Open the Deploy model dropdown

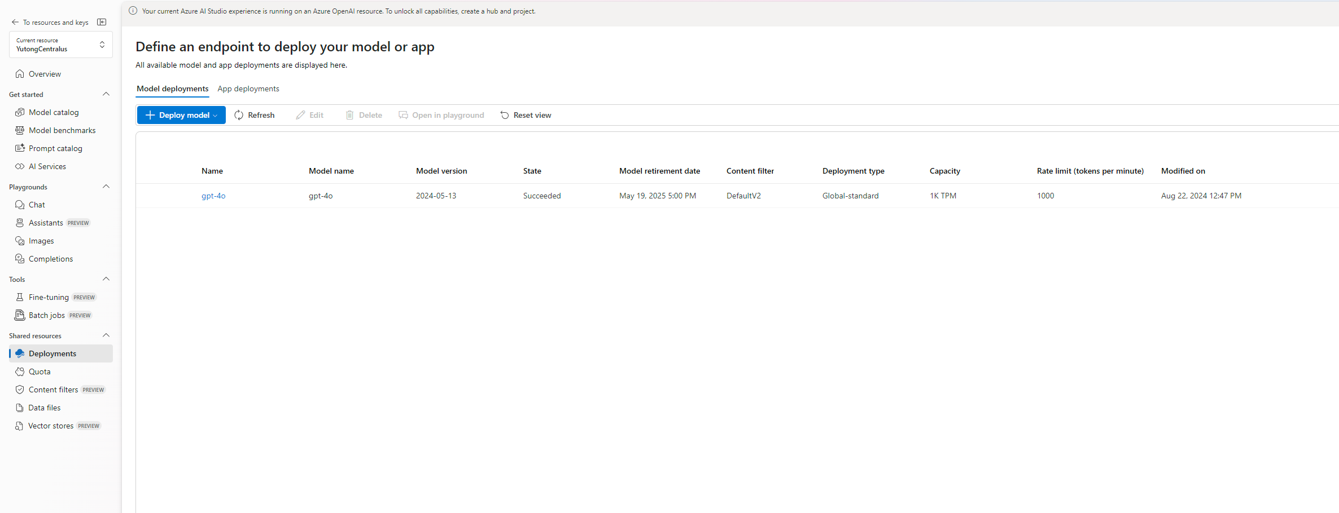181,115
